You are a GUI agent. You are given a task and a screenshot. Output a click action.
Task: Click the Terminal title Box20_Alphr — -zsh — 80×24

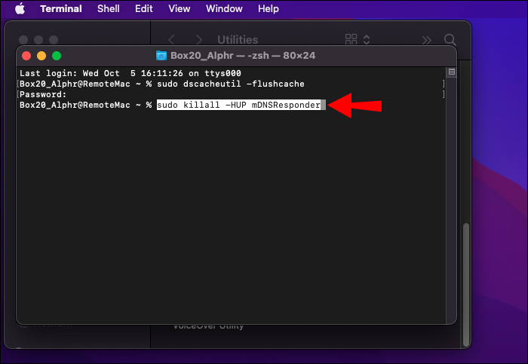243,56
